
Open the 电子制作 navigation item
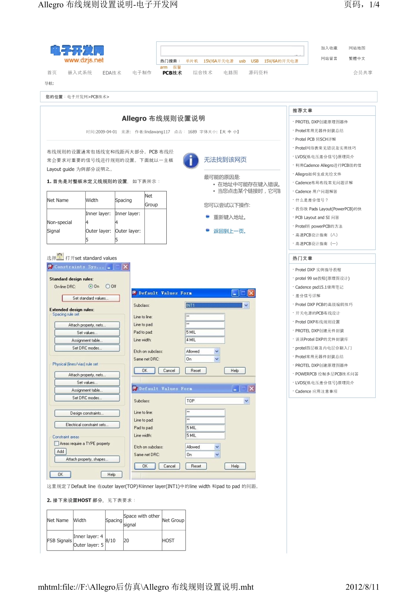[142, 73]
